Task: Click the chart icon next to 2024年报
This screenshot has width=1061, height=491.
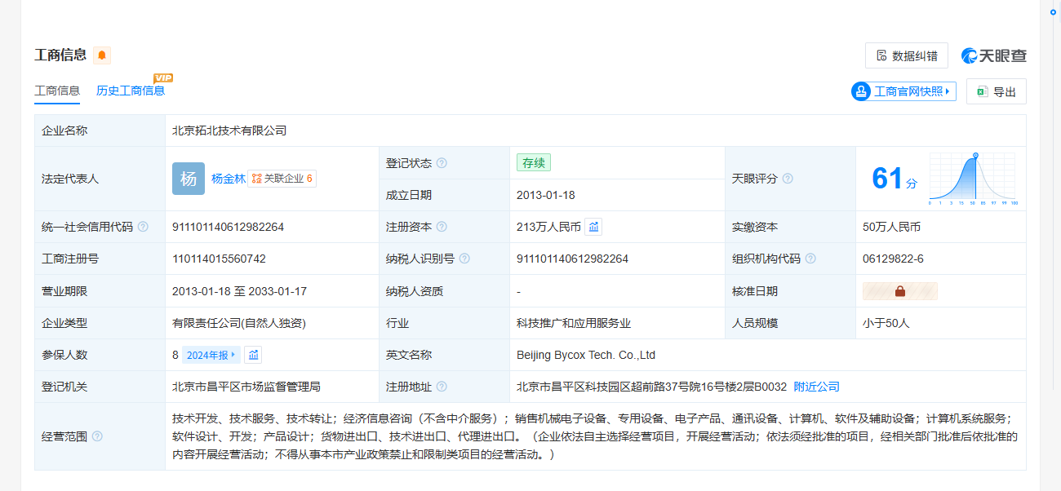Action: click(253, 355)
